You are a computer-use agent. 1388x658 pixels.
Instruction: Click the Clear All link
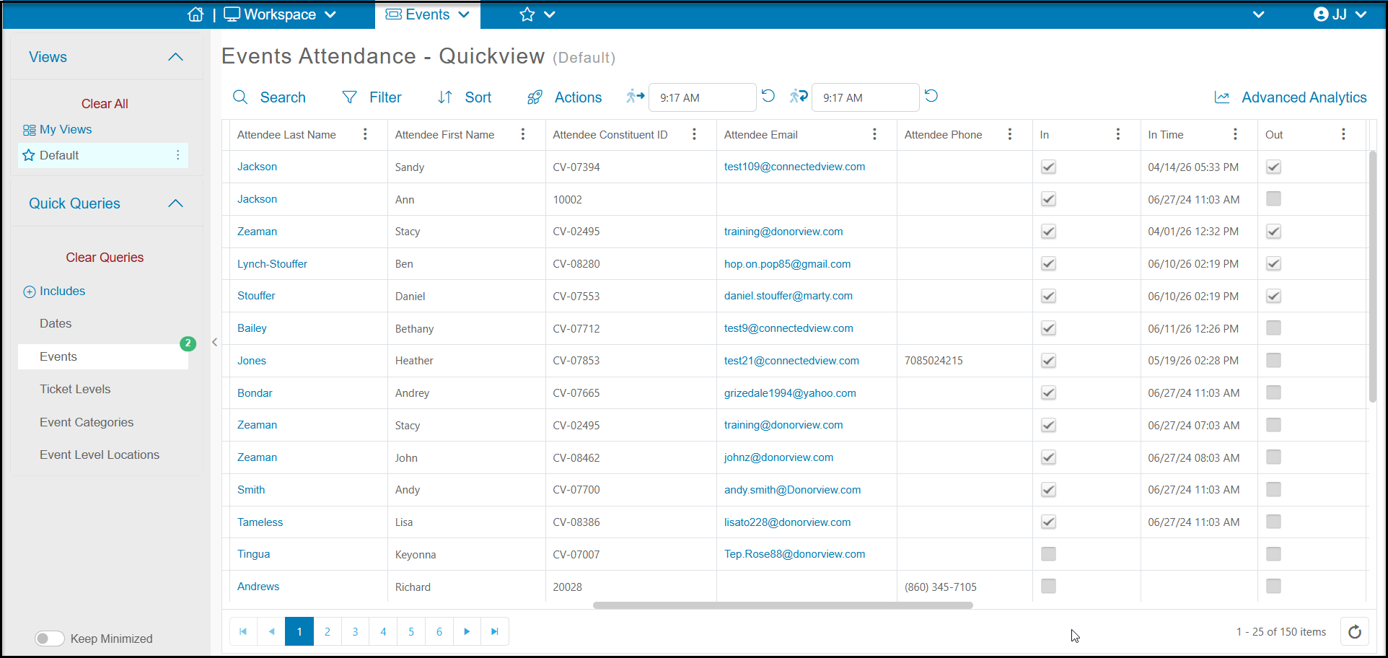tap(105, 104)
